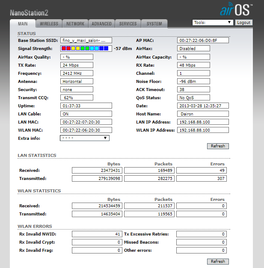The height and width of the screenshot is (268, 264).
Task: Click the Rx Invalid Crypt value field
Action: (97, 242)
